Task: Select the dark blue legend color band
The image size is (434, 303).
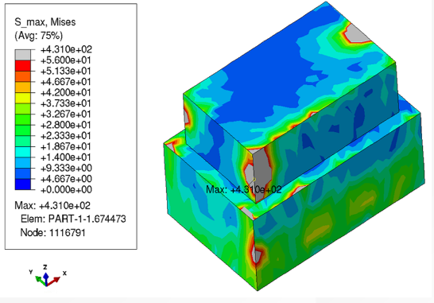Action: click(23, 185)
